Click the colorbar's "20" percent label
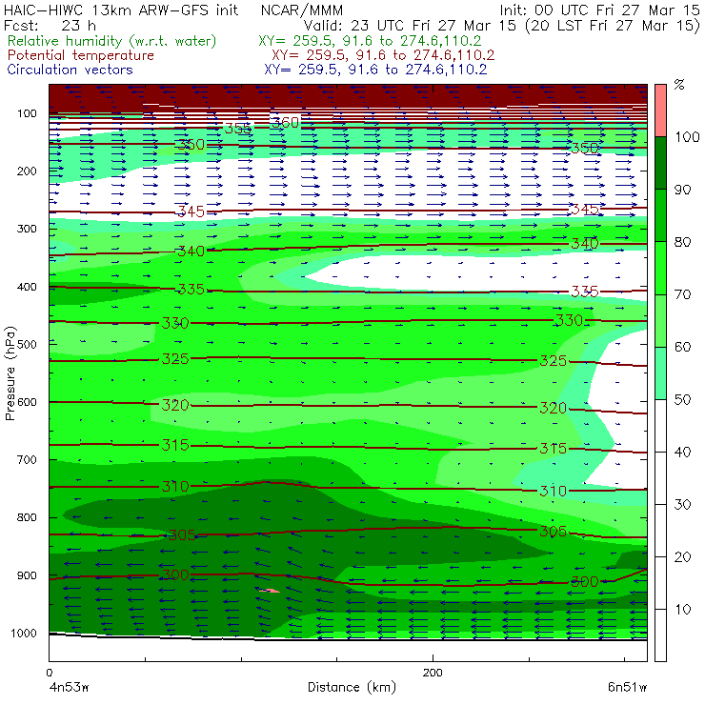705x705 pixels. click(682, 557)
